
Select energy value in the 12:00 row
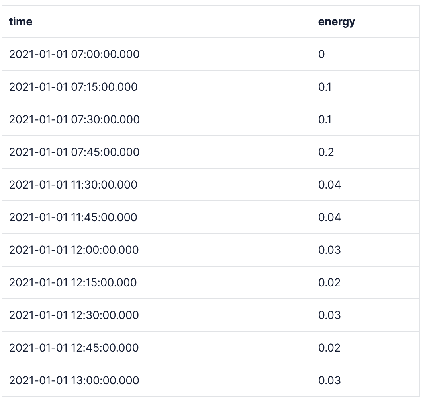329,250
